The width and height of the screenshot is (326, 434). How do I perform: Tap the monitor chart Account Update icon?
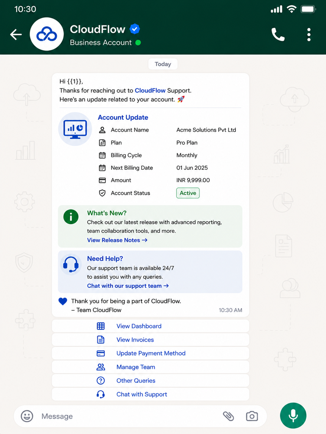coord(75,129)
